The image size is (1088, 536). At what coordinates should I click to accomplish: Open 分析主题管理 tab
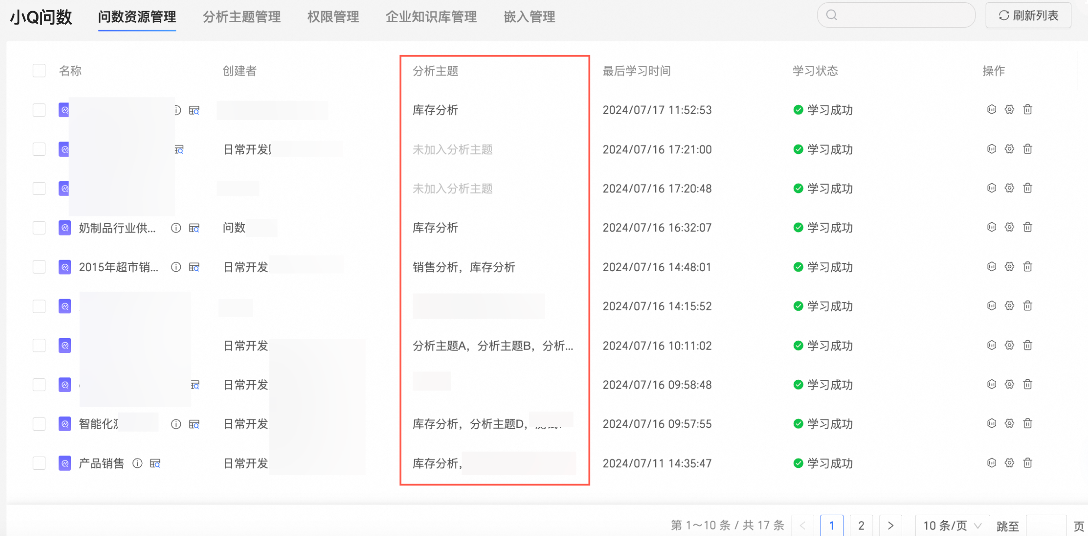(x=242, y=17)
